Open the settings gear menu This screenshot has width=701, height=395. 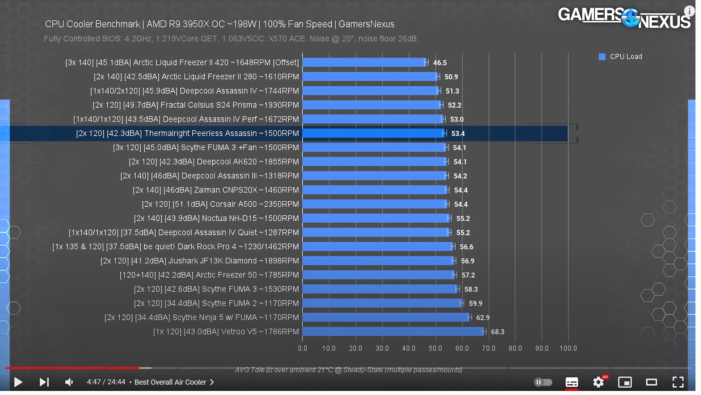click(598, 382)
